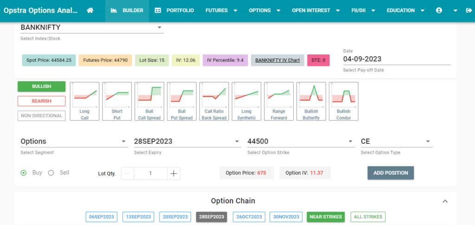
Task: Click the IV Percentile 9.4 badge
Action: (x=225, y=60)
